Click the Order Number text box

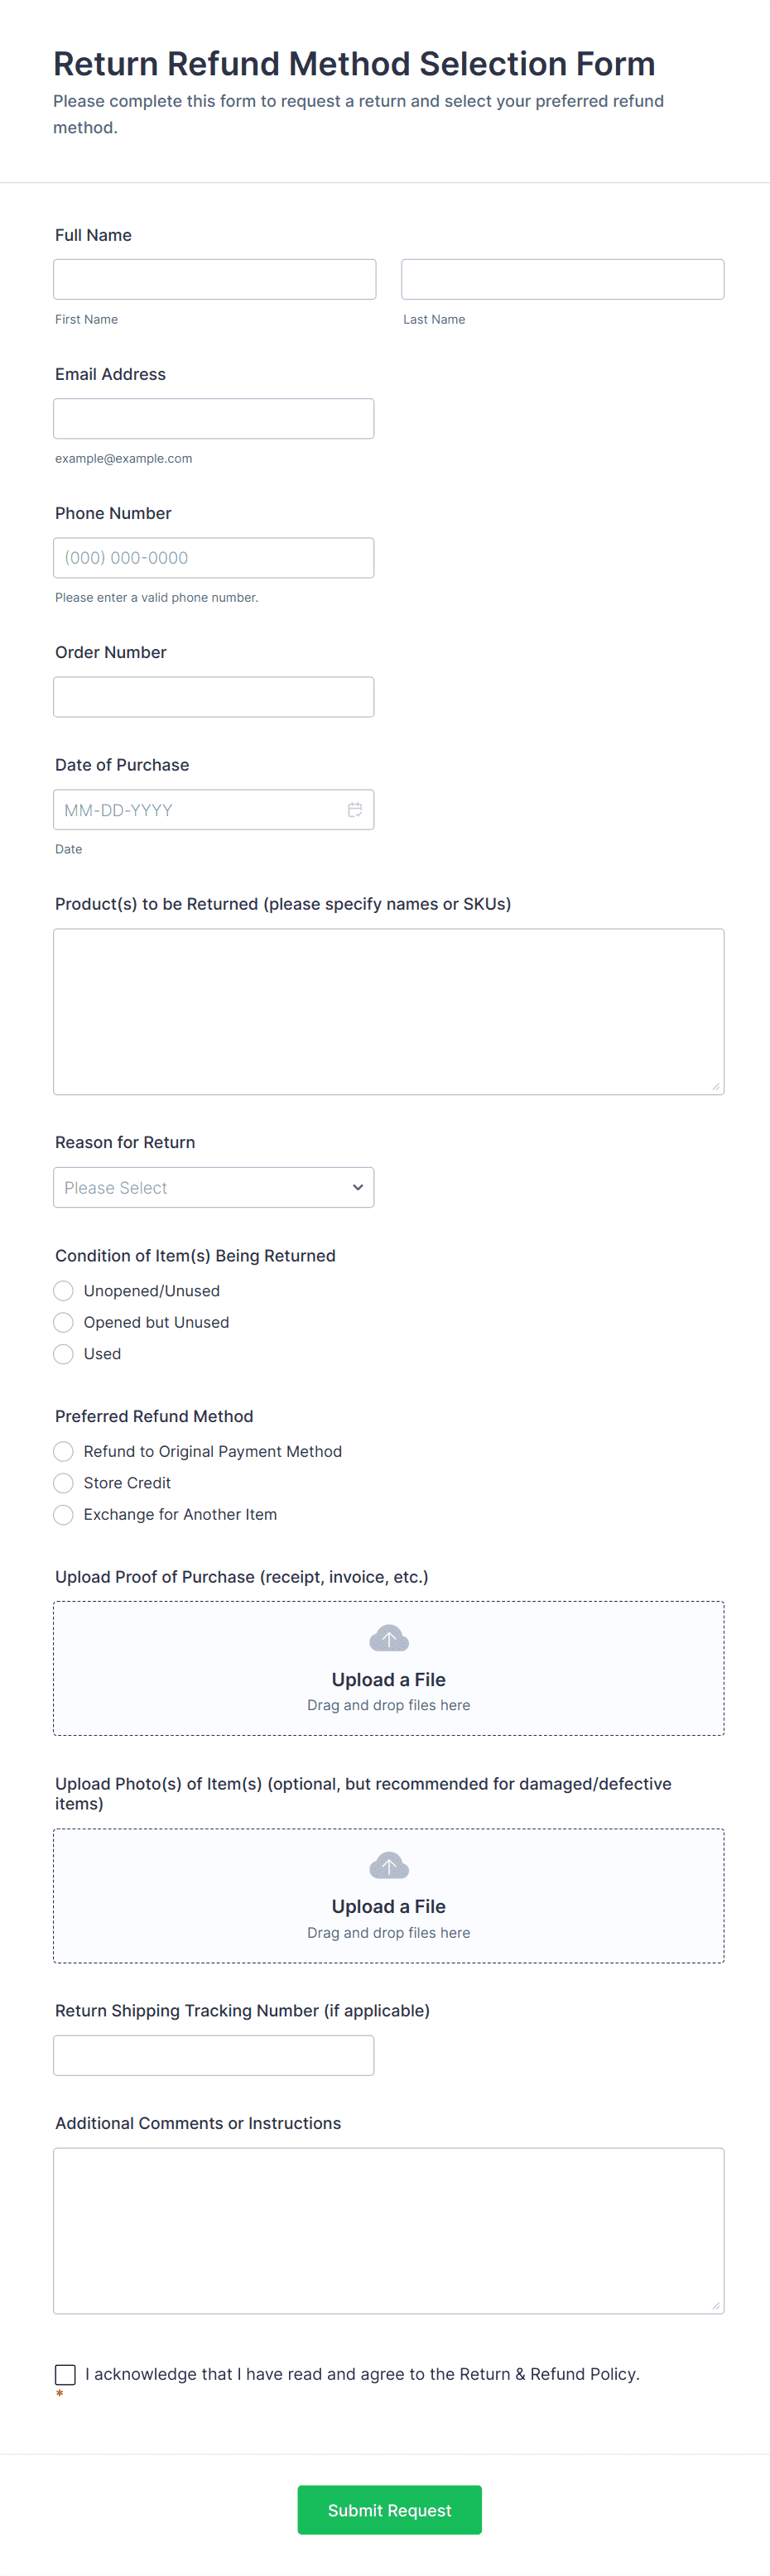click(x=214, y=697)
